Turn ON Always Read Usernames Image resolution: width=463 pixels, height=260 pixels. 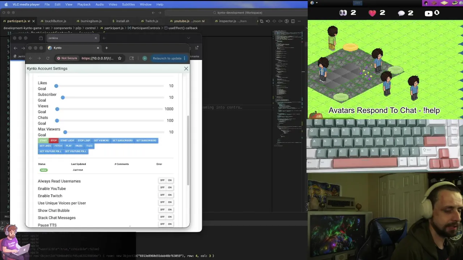coord(170,180)
